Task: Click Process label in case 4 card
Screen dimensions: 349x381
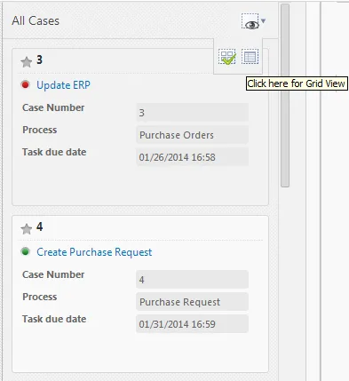Action: (40, 297)
